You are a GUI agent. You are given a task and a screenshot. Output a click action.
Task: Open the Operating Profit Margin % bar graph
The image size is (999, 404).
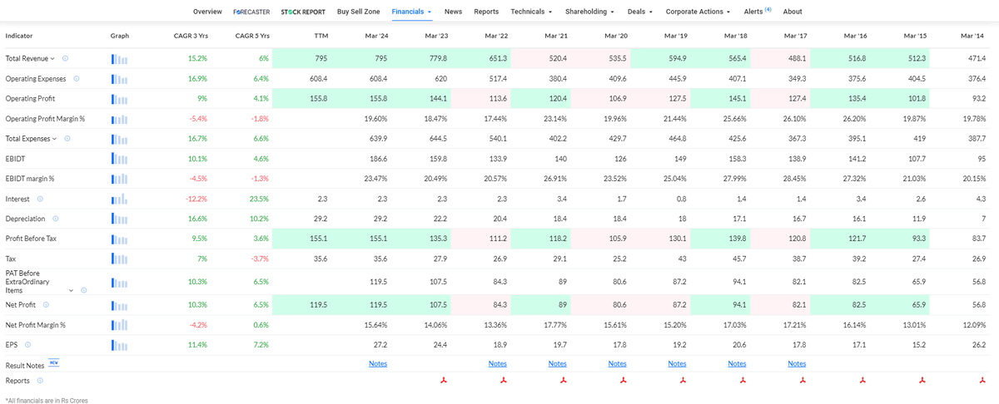coord(119,119)
